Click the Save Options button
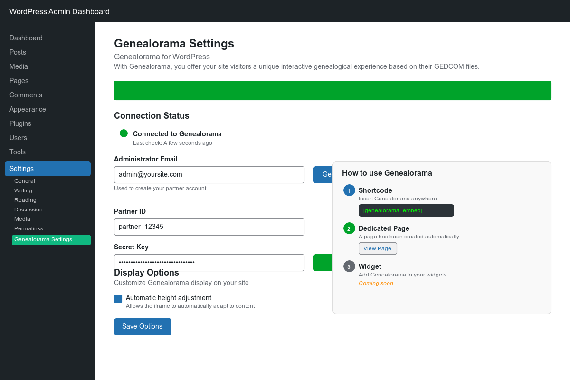Image resolution: width=570 pixels, height=380 pixels. pyautogui.click(x=142, y=327)
